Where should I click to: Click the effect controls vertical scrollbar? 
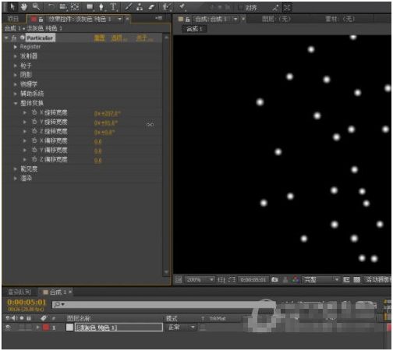(166, 155)
